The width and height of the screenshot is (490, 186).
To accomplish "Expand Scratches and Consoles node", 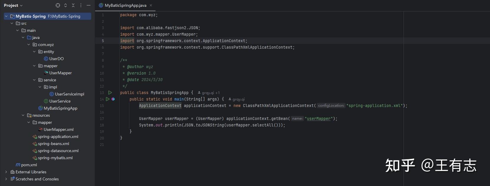I will pyautogui.click(x=6, y=179).
